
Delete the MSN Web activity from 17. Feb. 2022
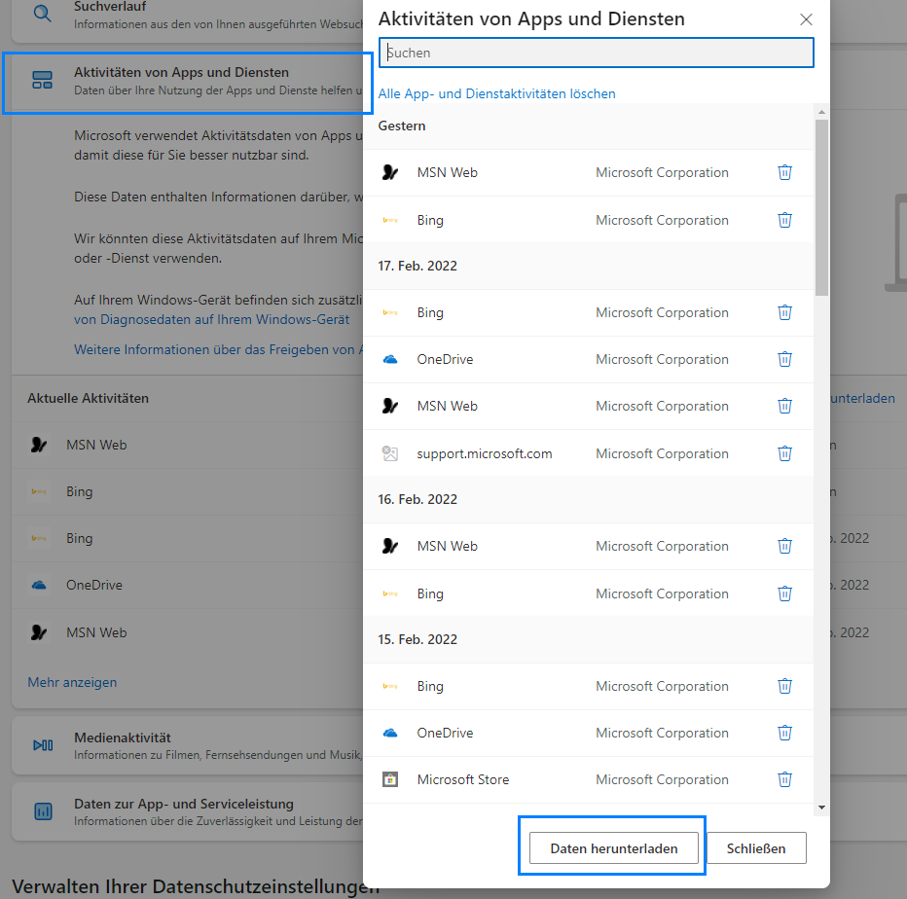pyautogui.click(x=784, y=406)
